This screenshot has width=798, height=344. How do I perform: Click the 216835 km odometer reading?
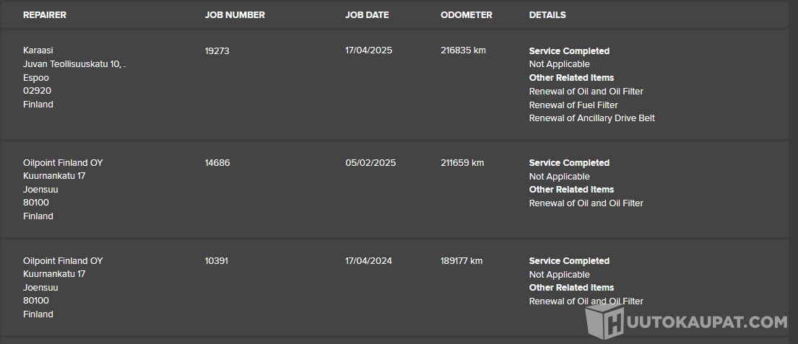[463, 51]
